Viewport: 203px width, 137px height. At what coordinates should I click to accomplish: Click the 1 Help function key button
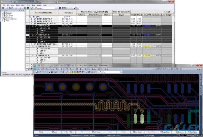pos(41,132)
